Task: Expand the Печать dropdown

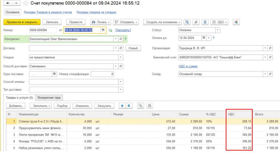Action: coord(101,22)
